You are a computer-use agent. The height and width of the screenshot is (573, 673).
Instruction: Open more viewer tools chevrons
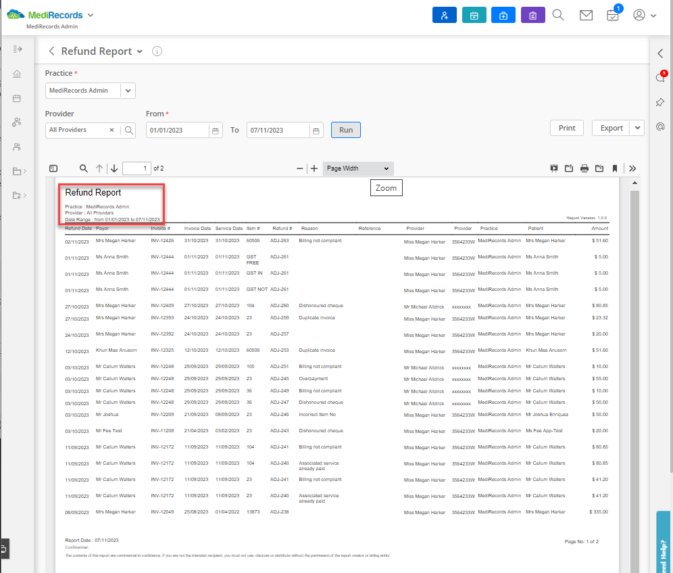pyautogui.click(x=632, y=168)
